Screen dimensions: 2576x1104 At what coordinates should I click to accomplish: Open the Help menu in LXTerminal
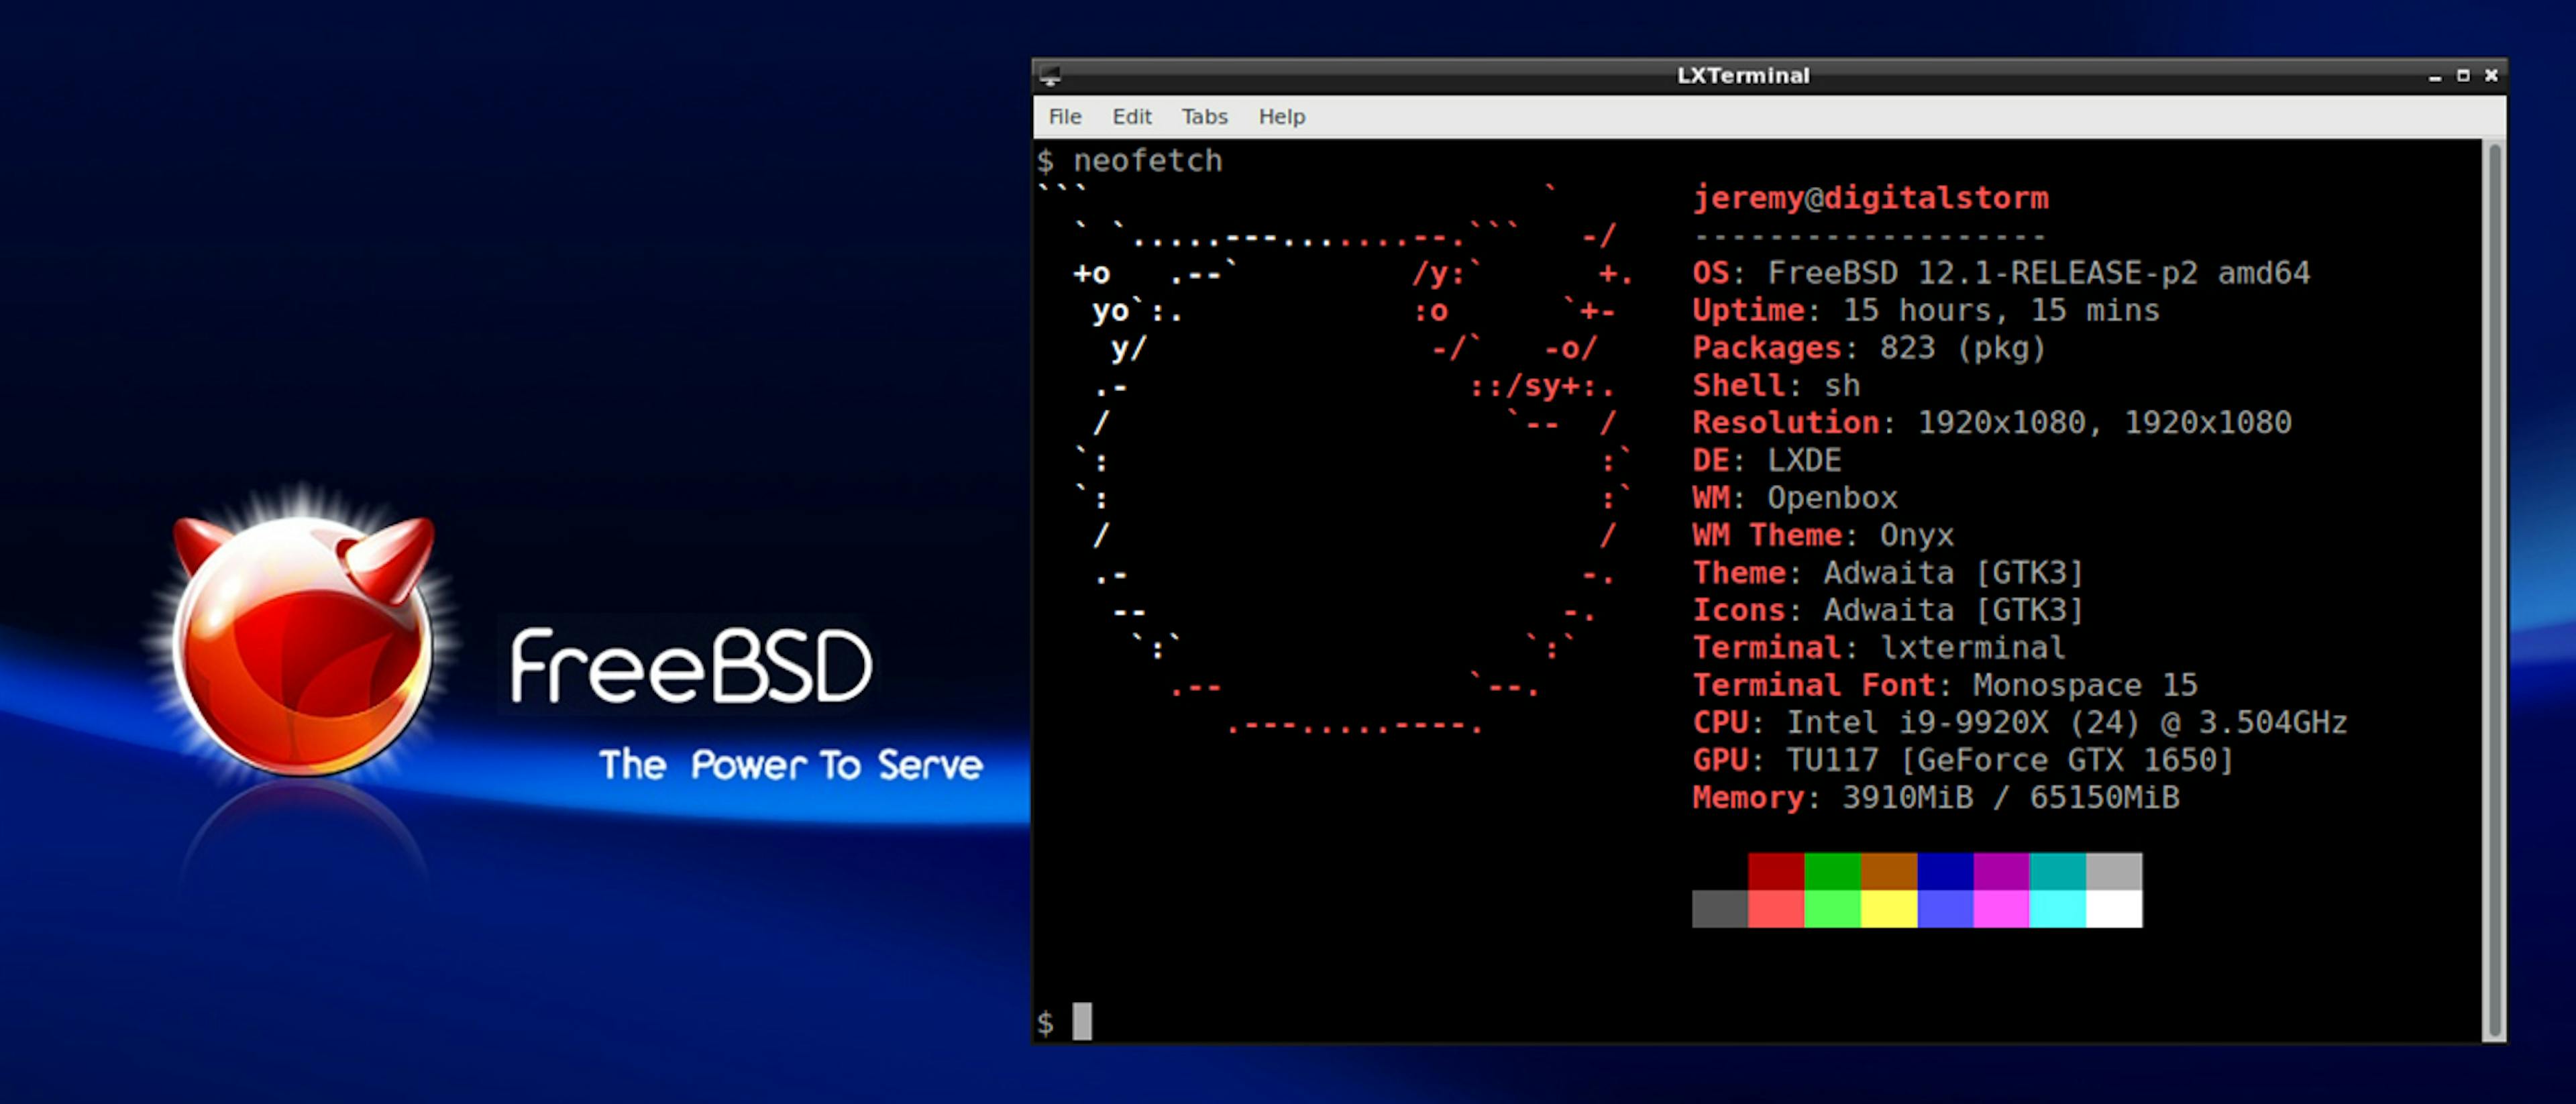pos(1281,117)
